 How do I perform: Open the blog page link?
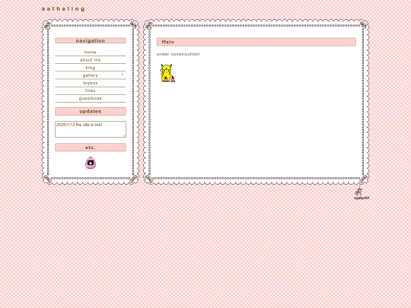click(91, 68)
